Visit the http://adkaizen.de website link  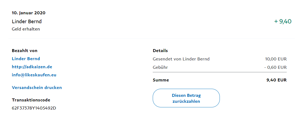32,67
